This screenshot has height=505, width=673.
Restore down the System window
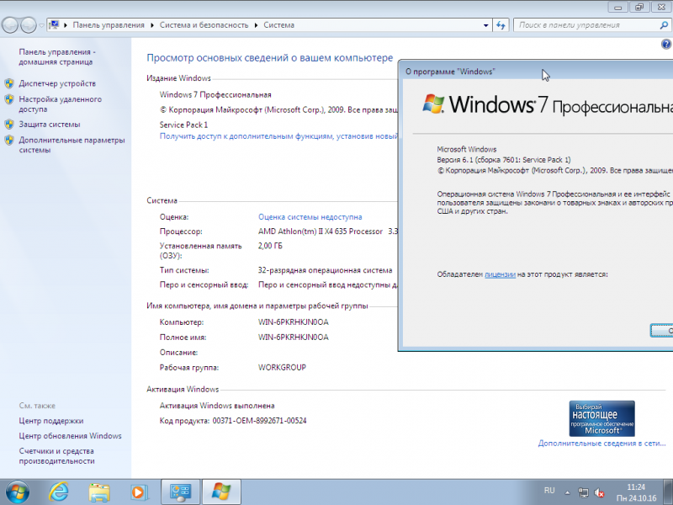[x=639, y=8]
